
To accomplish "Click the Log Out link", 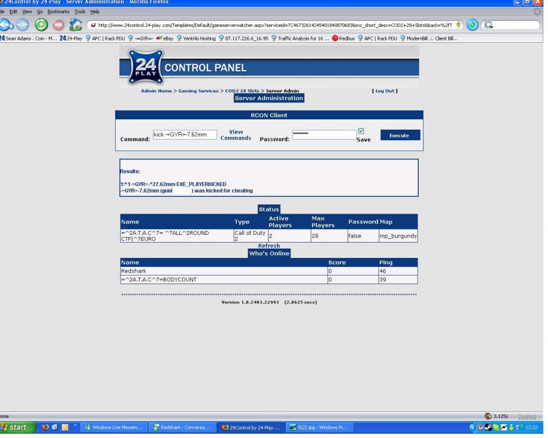I will pos(385,91).
